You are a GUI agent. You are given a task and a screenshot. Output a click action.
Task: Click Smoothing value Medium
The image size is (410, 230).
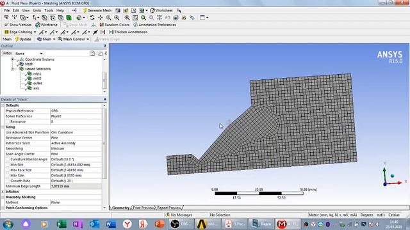[76, 149]
